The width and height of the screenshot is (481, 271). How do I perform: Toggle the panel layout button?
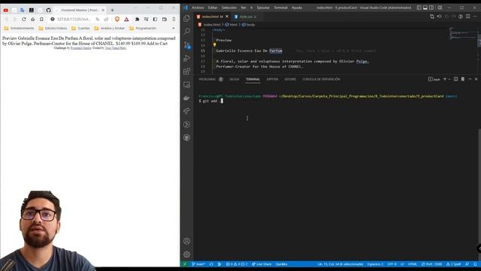point(425,8)
